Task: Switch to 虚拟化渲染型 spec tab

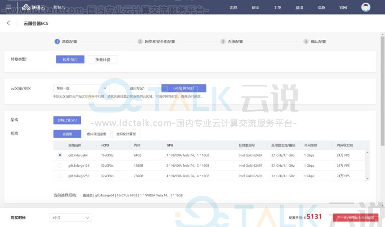Action: (97, 134)
